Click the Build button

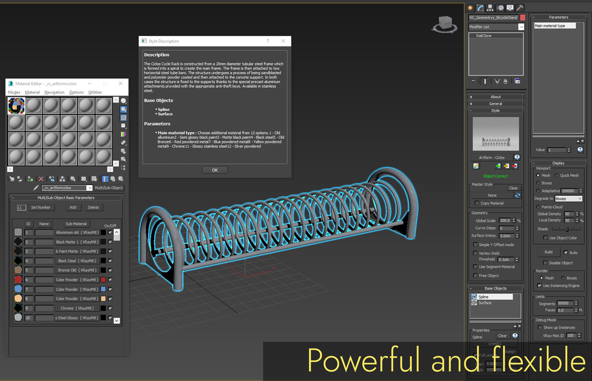tap(548, 252)
